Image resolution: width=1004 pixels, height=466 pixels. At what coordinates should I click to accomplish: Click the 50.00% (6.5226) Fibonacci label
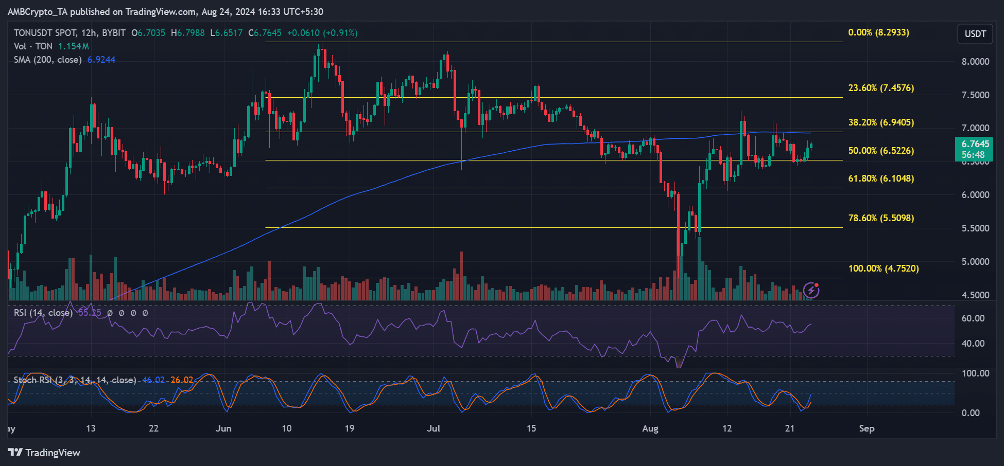pyautogui.click(x=881, y=151)
